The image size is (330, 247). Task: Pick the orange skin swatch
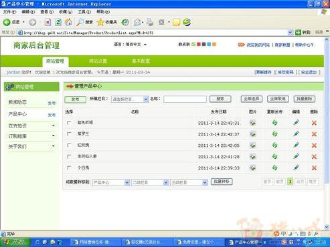[214, 44]
